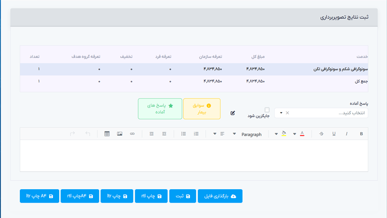Image resolution: width=387 pixels, height=218 pixels.
Task: Click the تعداد column header
Action: (35, 56)
